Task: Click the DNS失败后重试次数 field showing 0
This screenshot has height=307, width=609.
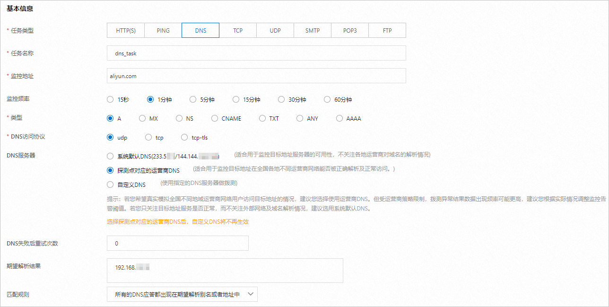Action: (178, 243)
